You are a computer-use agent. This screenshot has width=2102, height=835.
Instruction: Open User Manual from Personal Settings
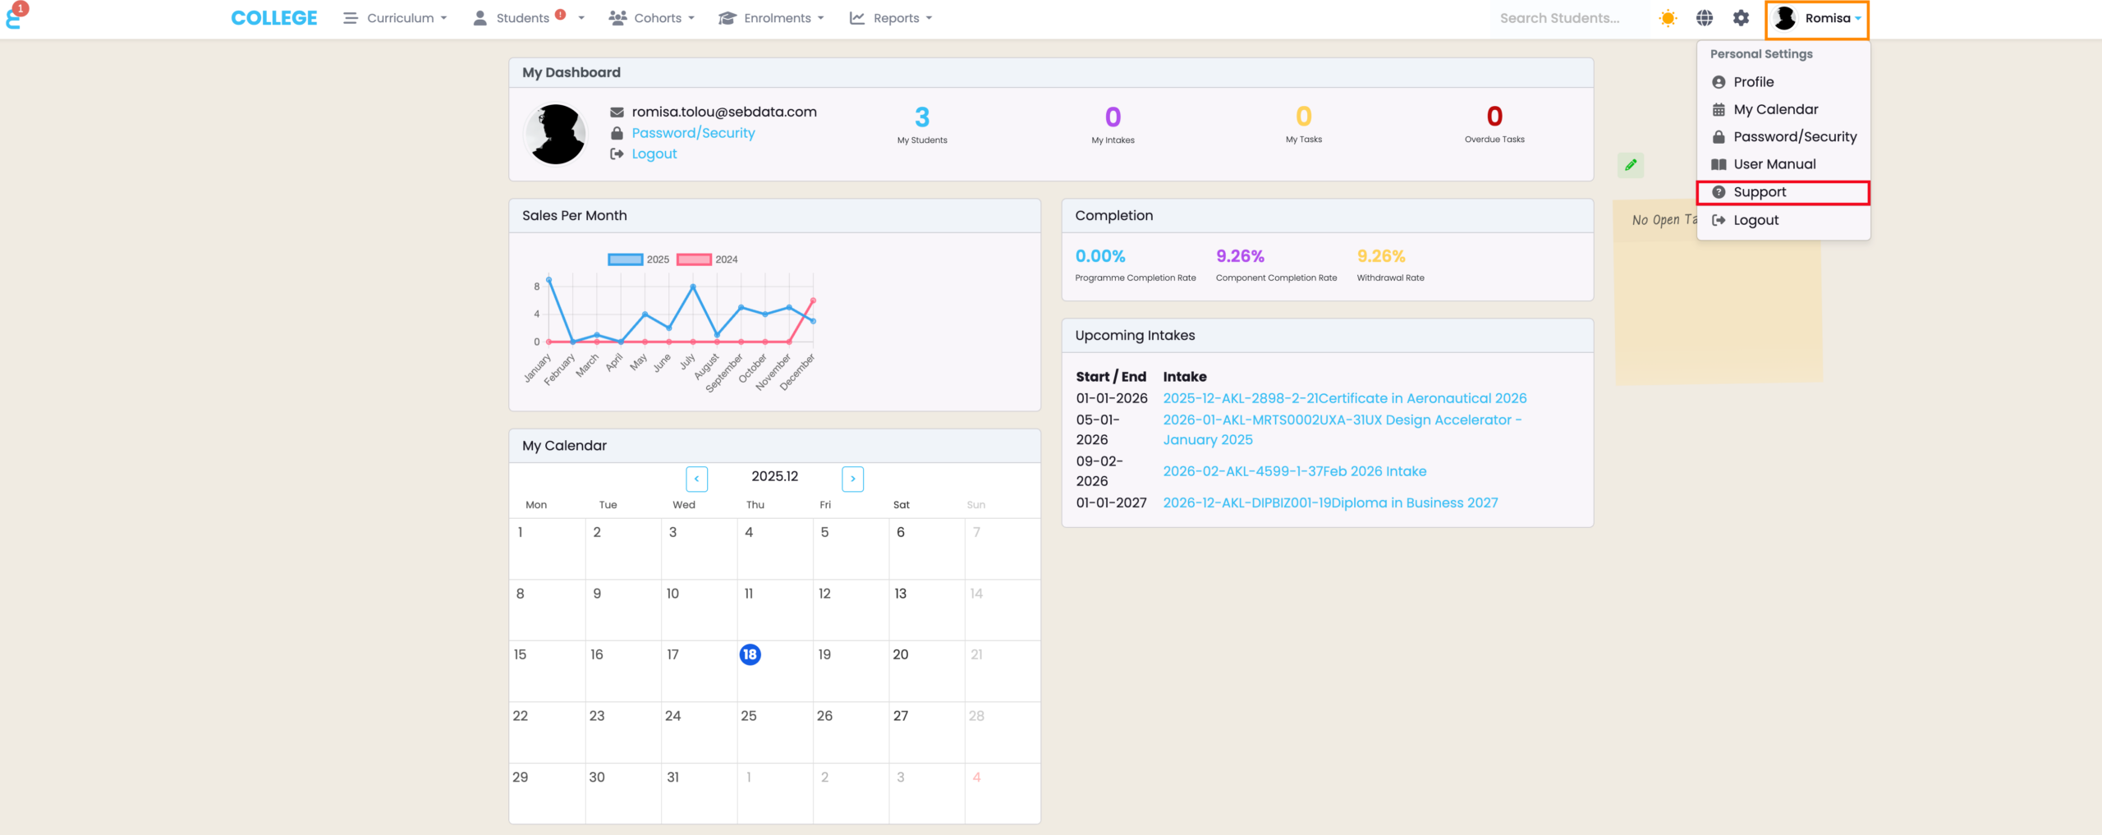1774,164
